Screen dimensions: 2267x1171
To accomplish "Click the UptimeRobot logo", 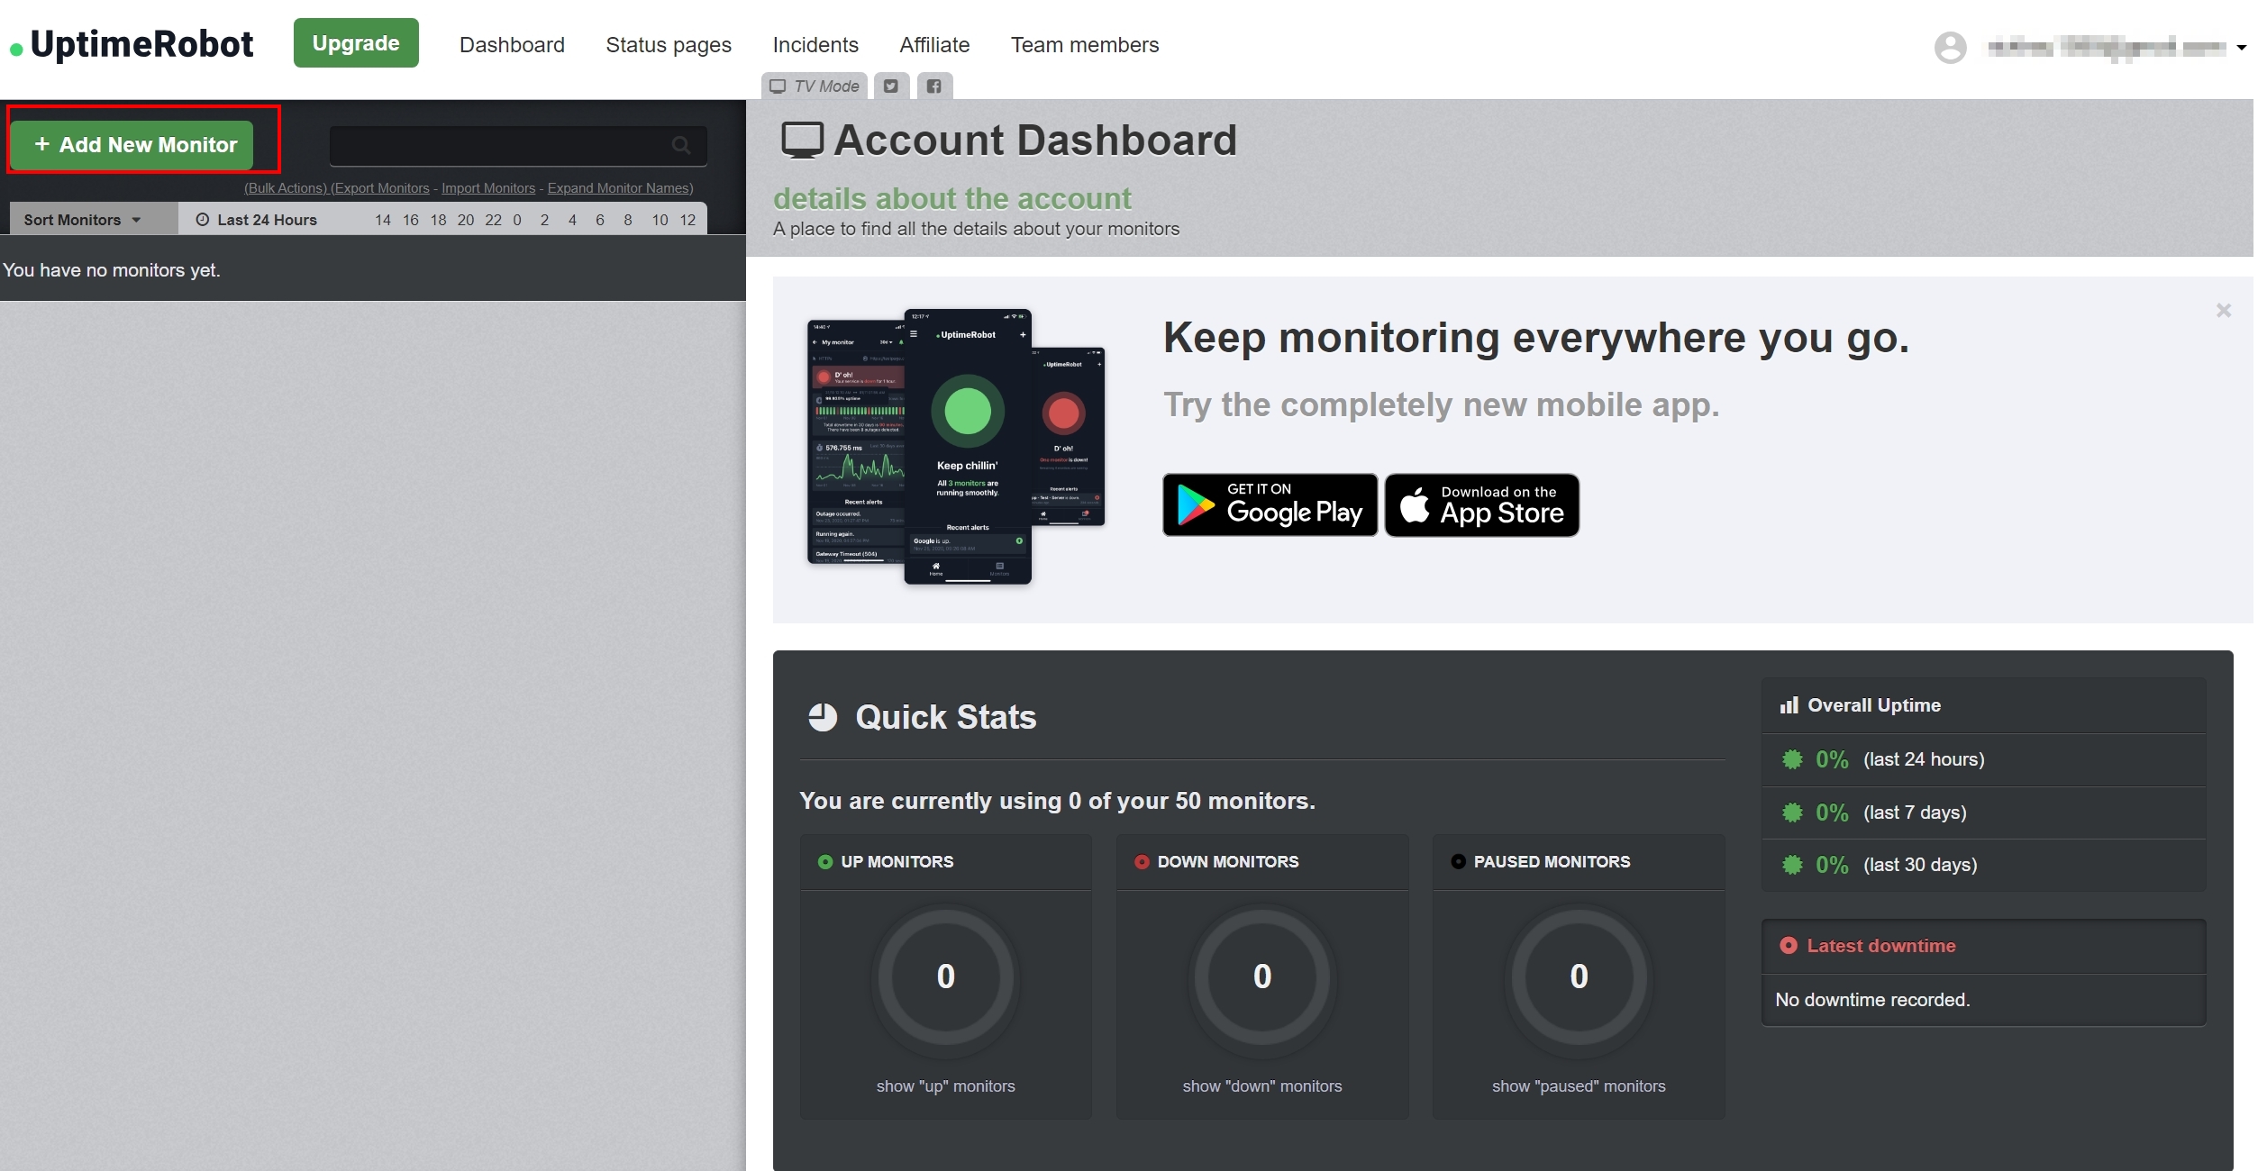I will 132,45.
